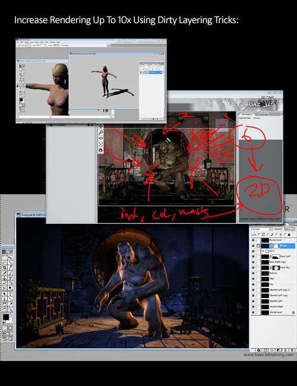Enable lock all checkbox

285,235
